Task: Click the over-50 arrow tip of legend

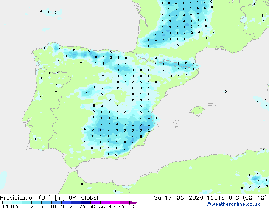Action: point(134,202)
